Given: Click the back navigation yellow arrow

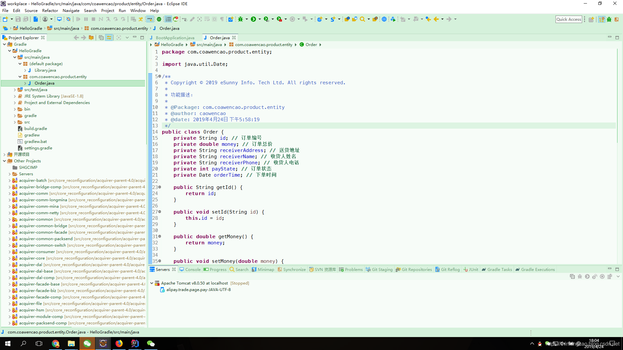Looking at the screenshot, I should [436, 19].
